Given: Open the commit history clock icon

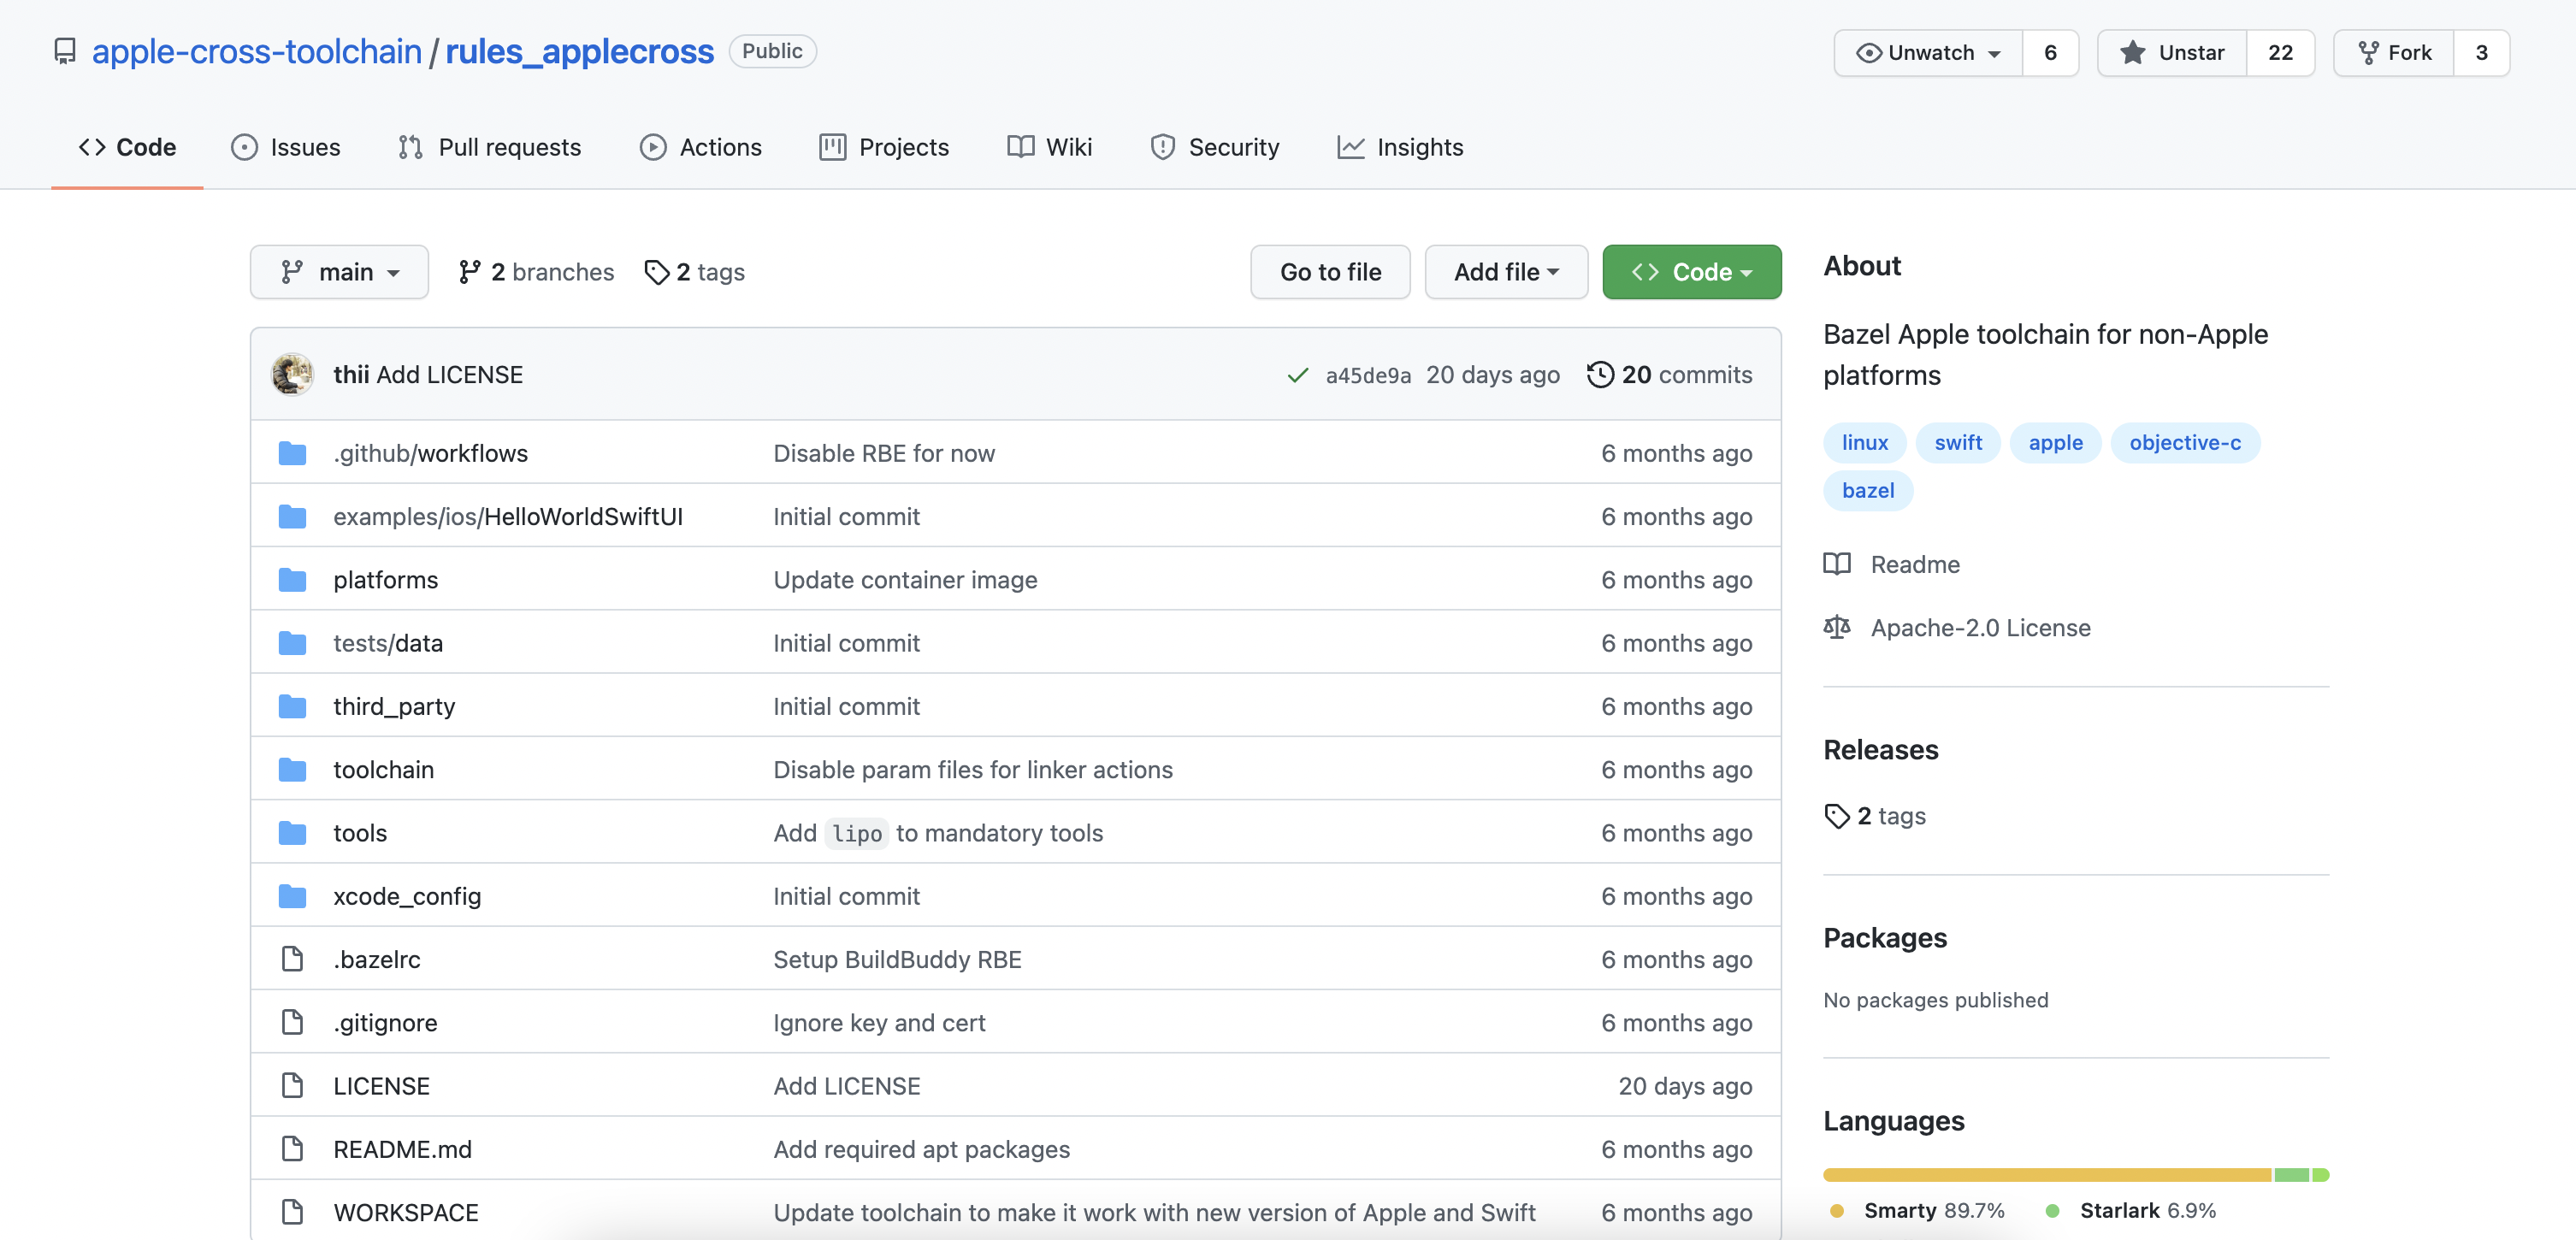Looking at the screenshot, I should [x=1600, y=375].
